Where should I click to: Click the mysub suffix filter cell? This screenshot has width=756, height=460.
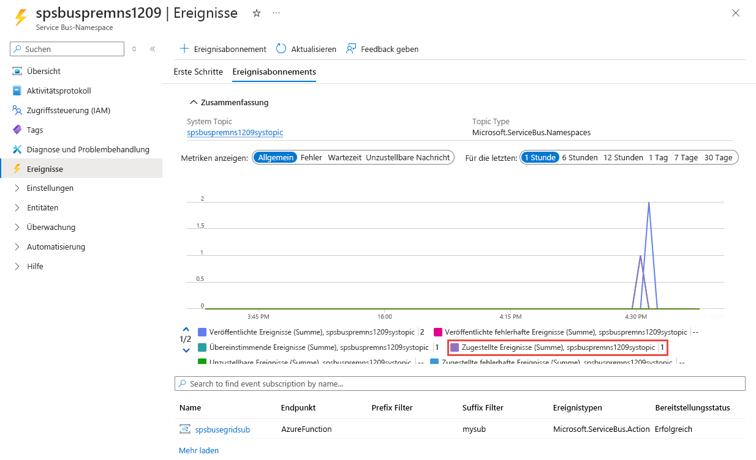tap(474, 429)
